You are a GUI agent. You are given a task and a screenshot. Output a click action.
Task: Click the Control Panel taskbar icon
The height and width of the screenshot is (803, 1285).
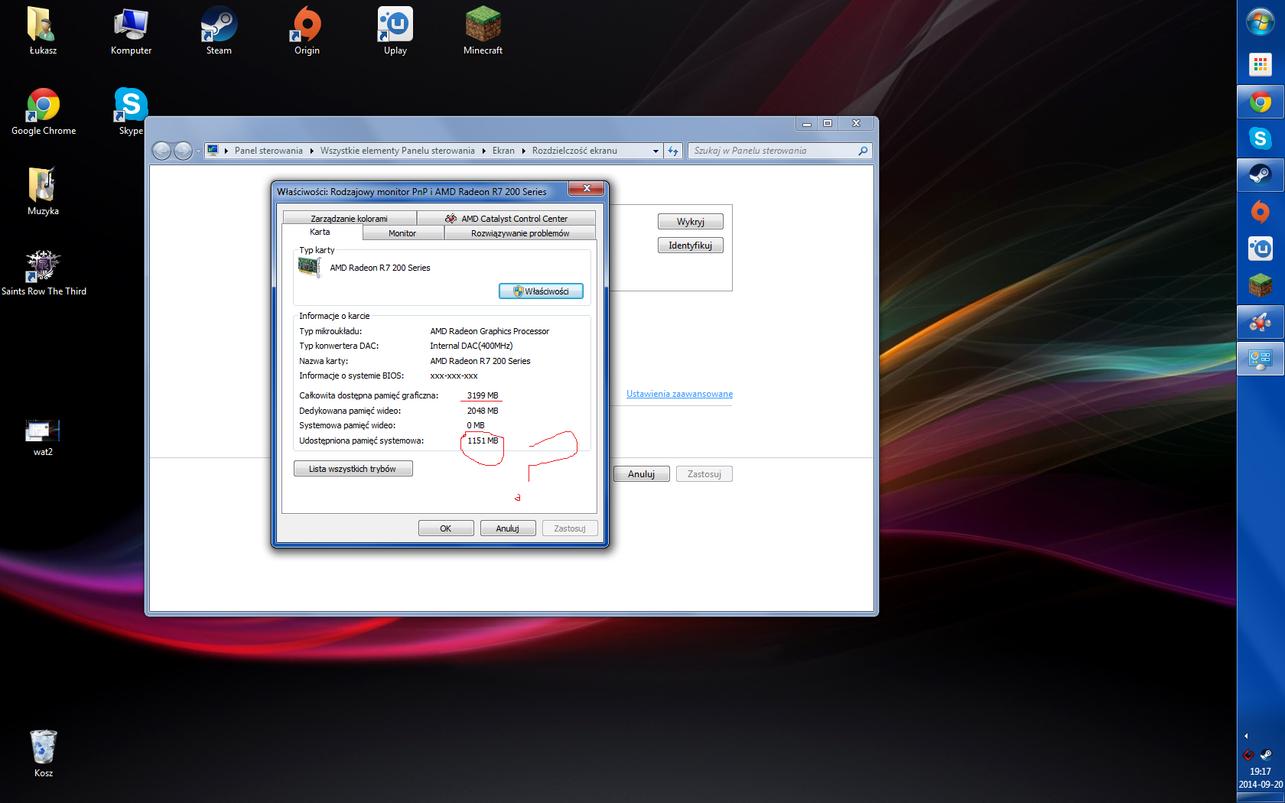(1261, 359)
